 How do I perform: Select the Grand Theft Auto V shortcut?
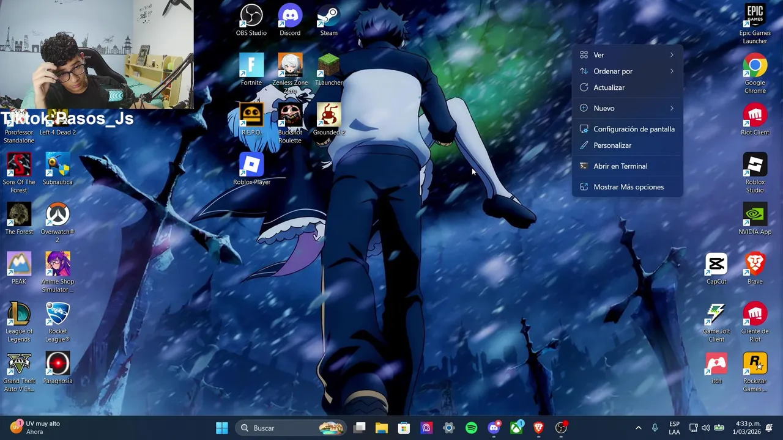[19, 373]
